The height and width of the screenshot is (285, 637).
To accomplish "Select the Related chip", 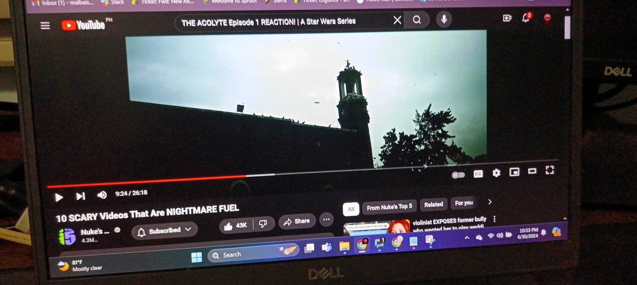I will [x=433, y=204].
